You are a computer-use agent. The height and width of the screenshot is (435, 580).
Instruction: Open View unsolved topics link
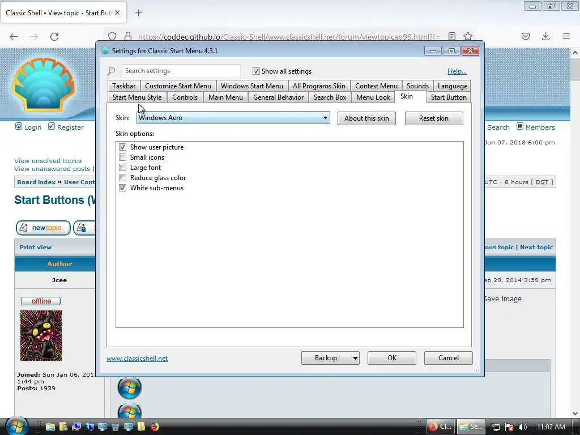pos(48,161)
